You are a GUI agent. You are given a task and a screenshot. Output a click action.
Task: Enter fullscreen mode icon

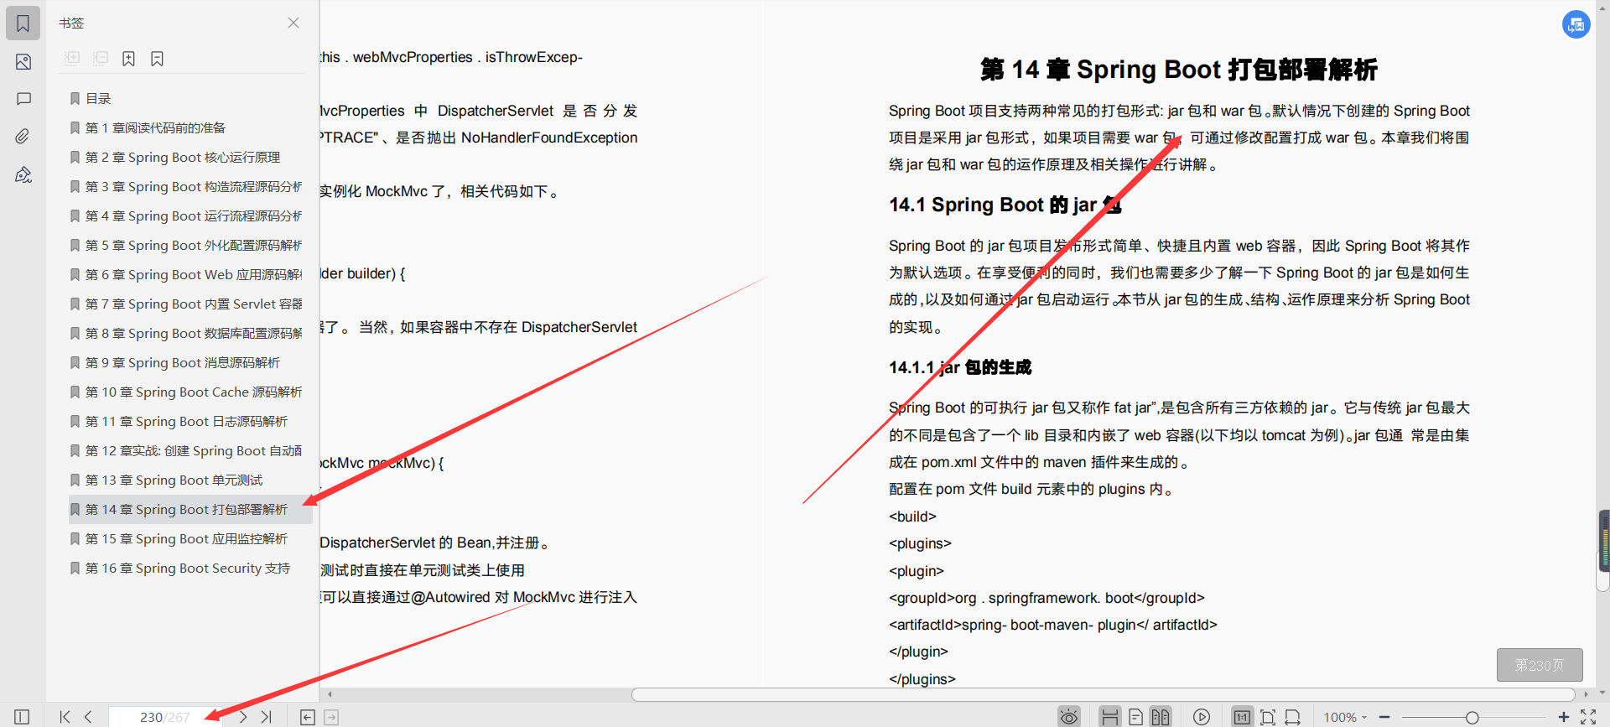1588,717
